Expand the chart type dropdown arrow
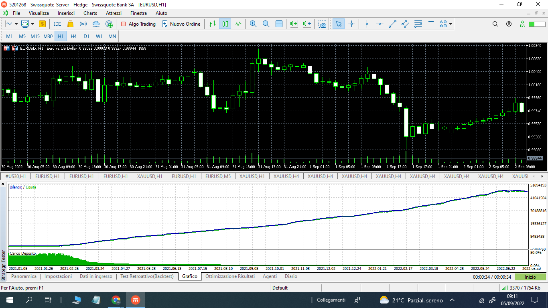548x308 pixels. point(16,24)
